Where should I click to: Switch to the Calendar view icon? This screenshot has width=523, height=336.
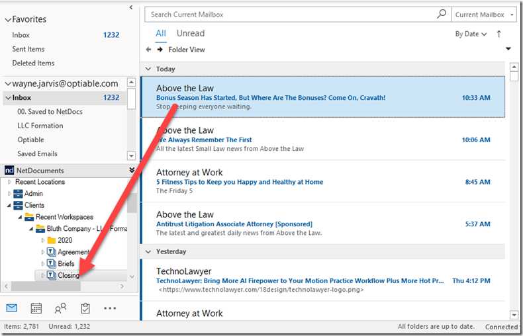click(36, 308)
